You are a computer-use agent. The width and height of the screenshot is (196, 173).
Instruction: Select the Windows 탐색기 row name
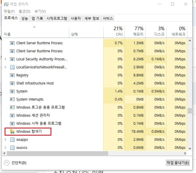coord(29,132)
